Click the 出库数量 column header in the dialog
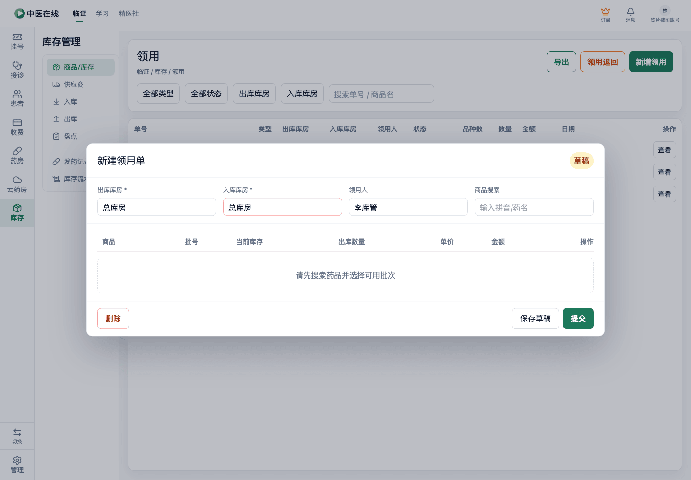691x480 pixels. [x=352, y=242]
